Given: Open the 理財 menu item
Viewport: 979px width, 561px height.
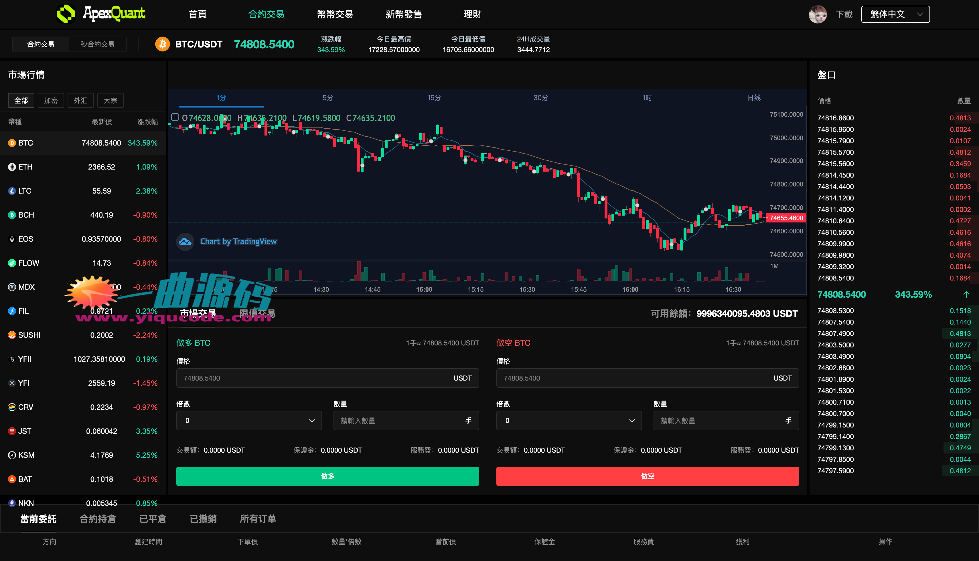Looking at the screenshot, I should [x=473, y=14].
